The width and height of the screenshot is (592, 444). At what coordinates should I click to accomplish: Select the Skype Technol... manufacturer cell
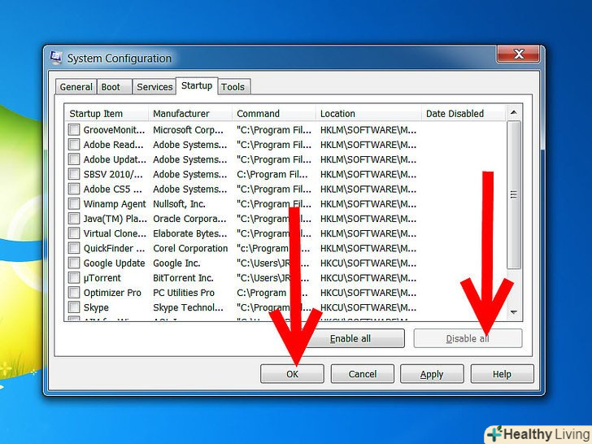188,307
